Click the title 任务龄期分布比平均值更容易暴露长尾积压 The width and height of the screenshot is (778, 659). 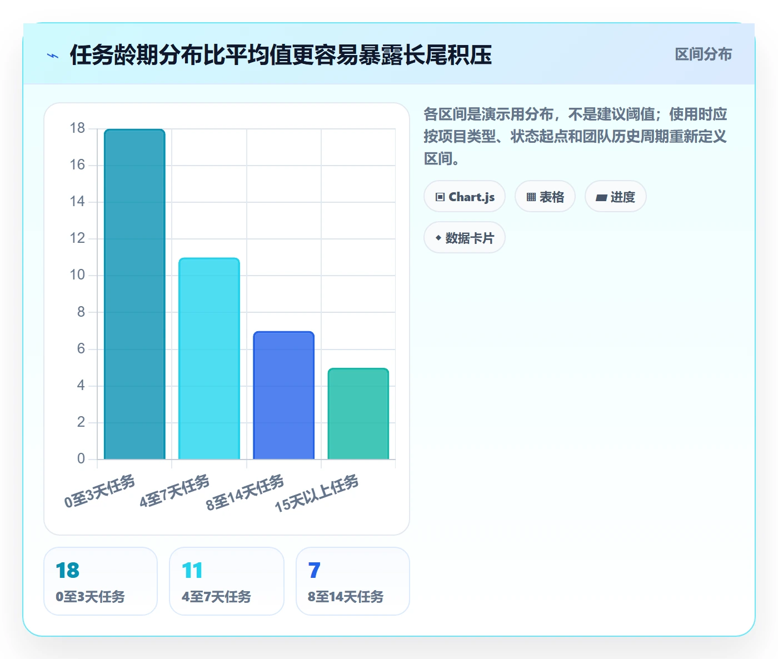pos(281,55)
